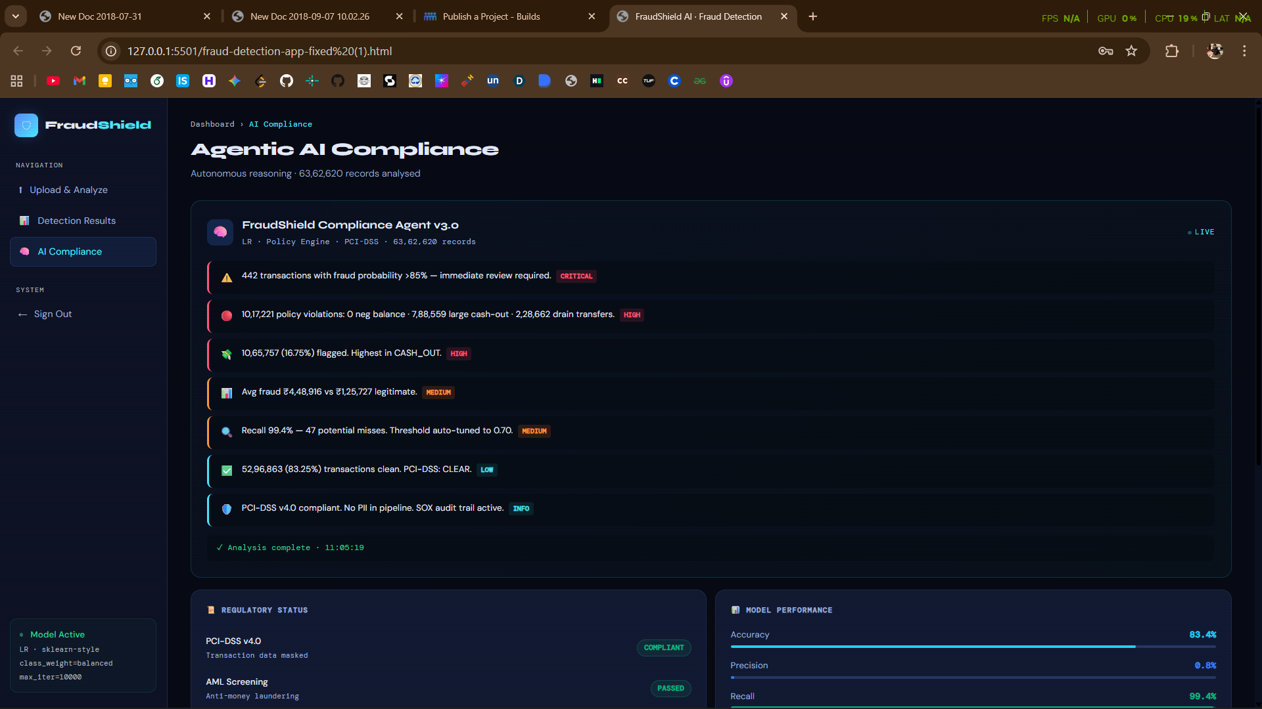Open the Chrome apps grid icon
Screen dimensions: 1262x709
17,81
